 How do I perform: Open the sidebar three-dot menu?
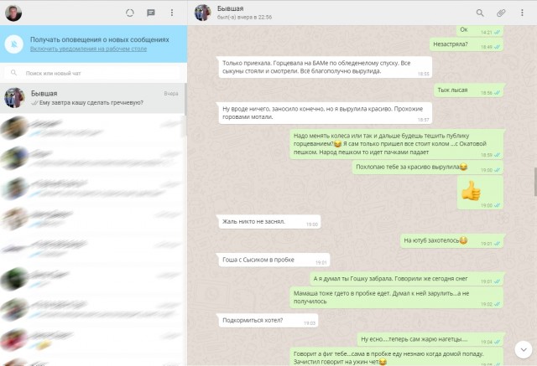pos(172,13)
